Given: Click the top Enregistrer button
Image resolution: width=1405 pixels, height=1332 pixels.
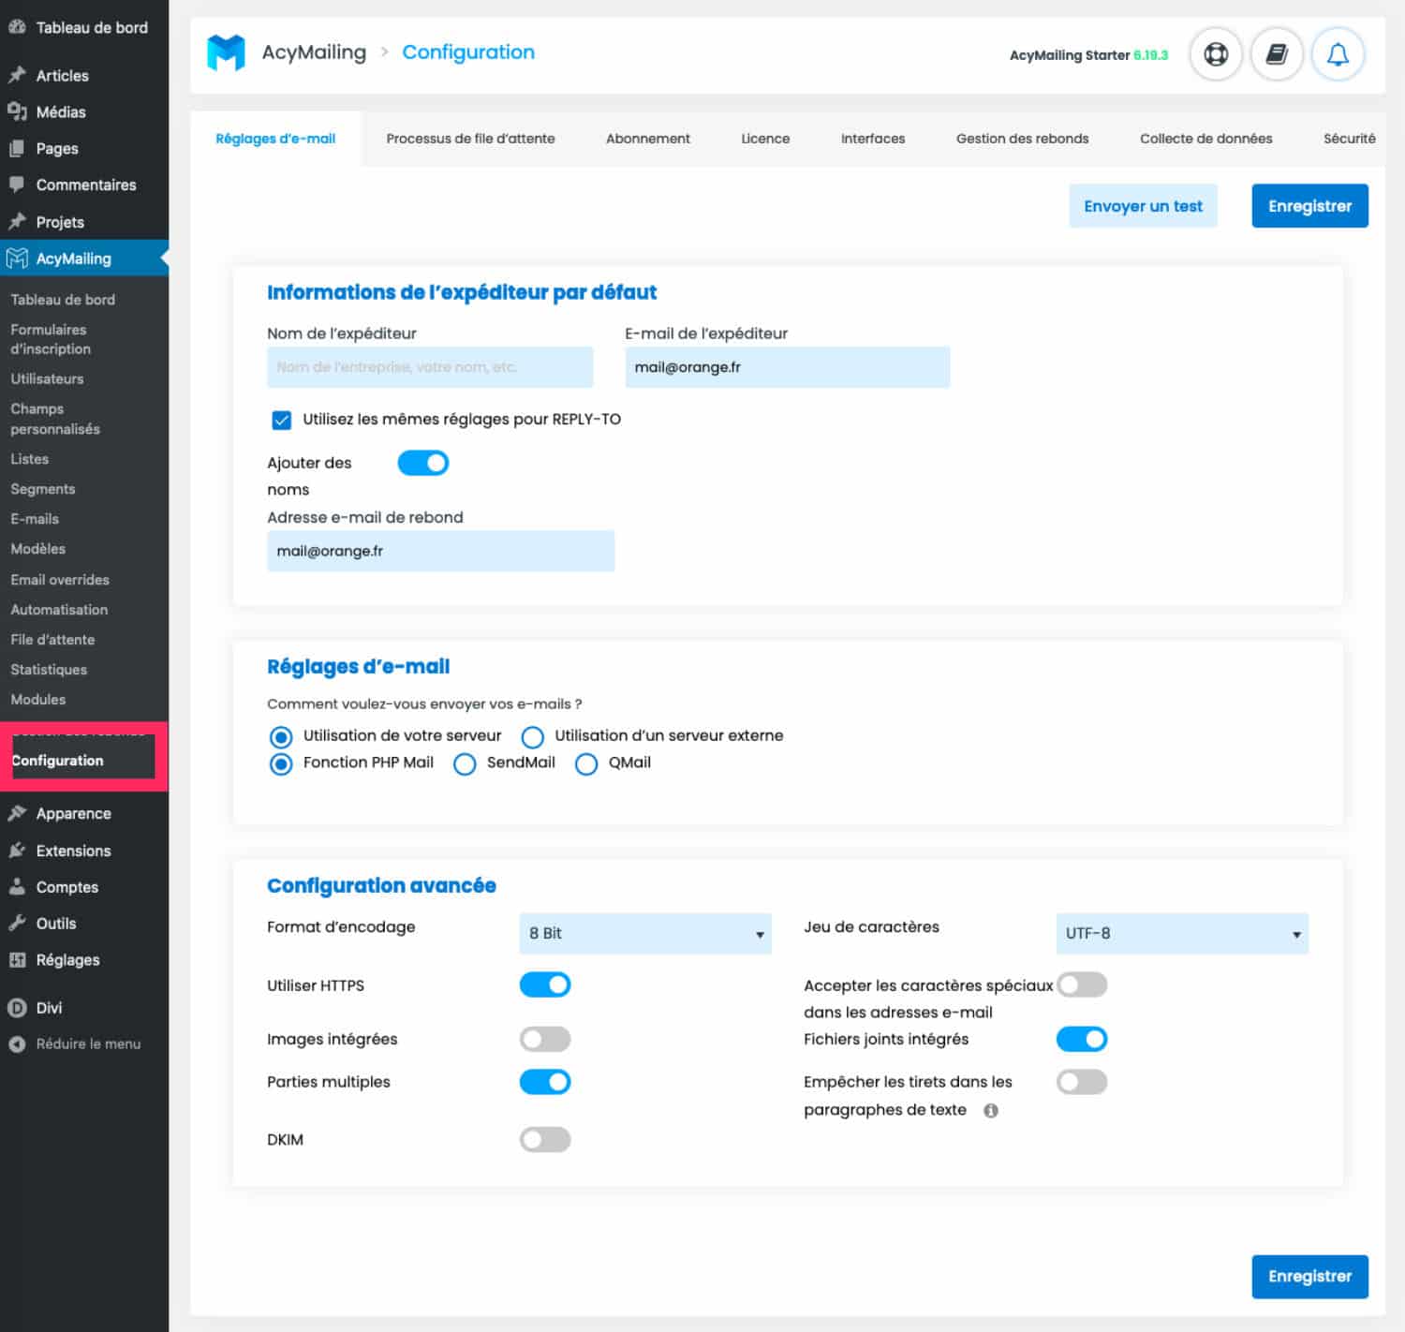Looking at the screenshot, I should (x=1309, y=206).
